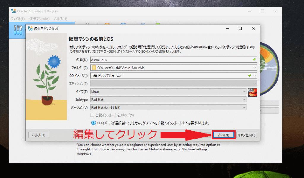Click the バージョン(V): label
304x178 pixels.
pos(80,108)
